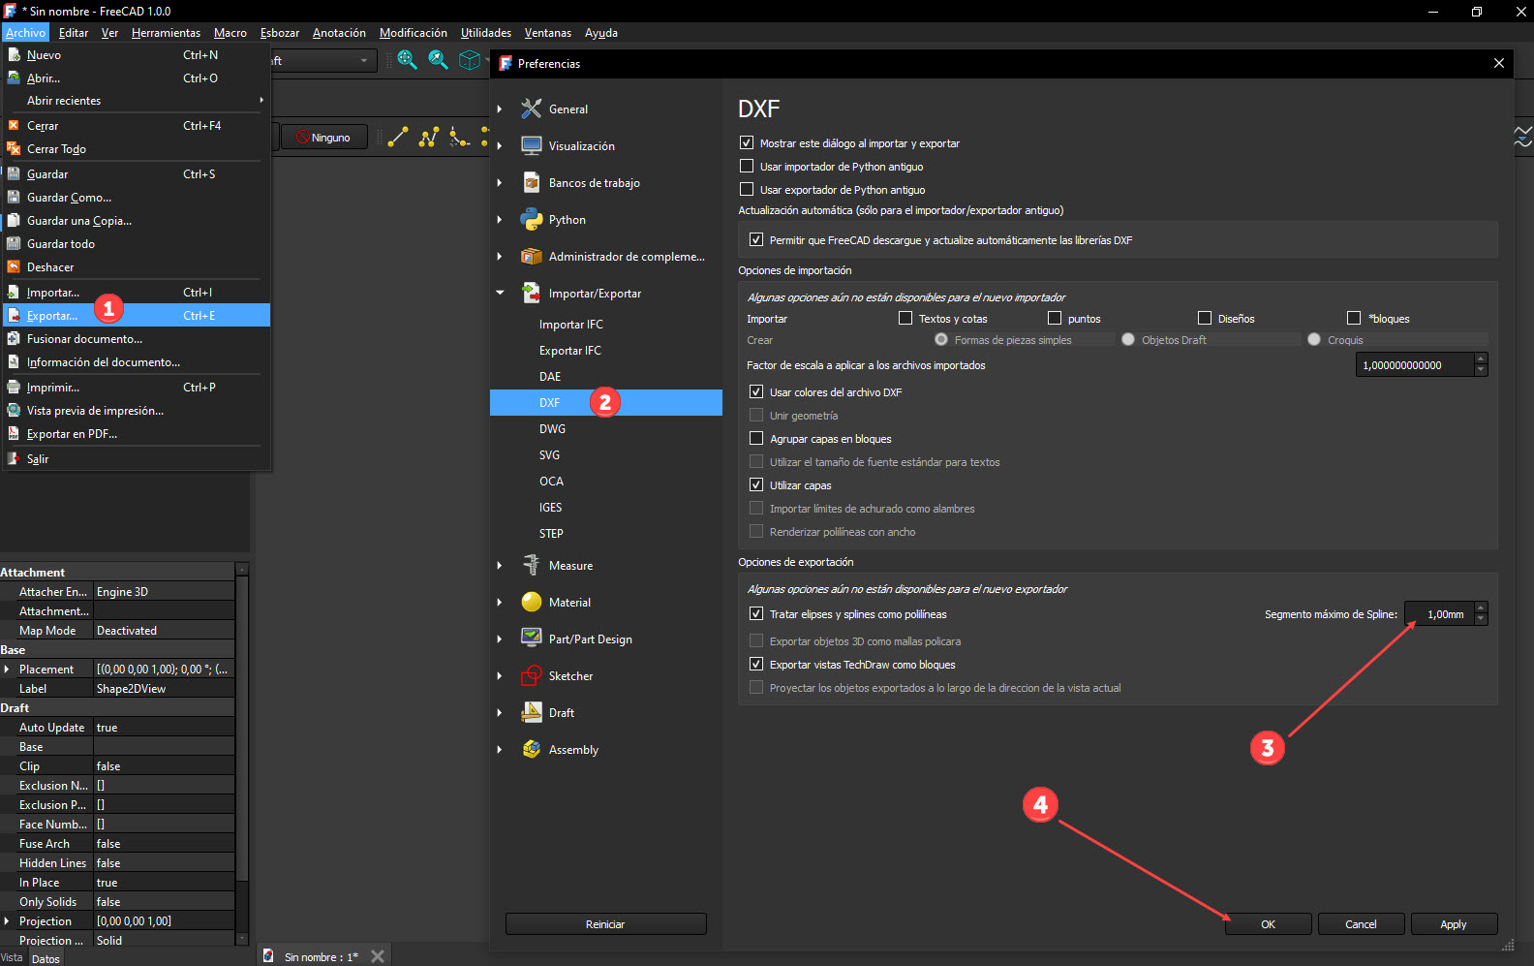Toggle Usar colores del archivo DXF
This screenshot has width=1534, height=966.
[x=756, y=391]
